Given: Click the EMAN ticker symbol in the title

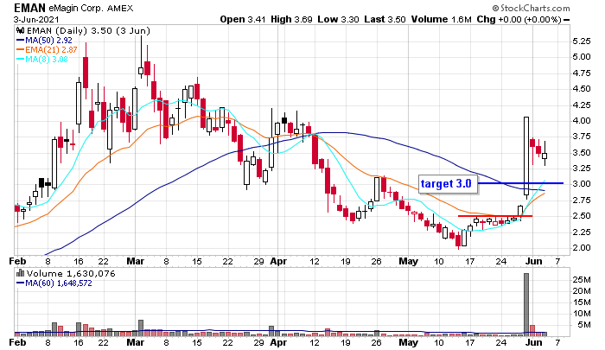Looking at the screenshot, I should (x=29, y=8).
